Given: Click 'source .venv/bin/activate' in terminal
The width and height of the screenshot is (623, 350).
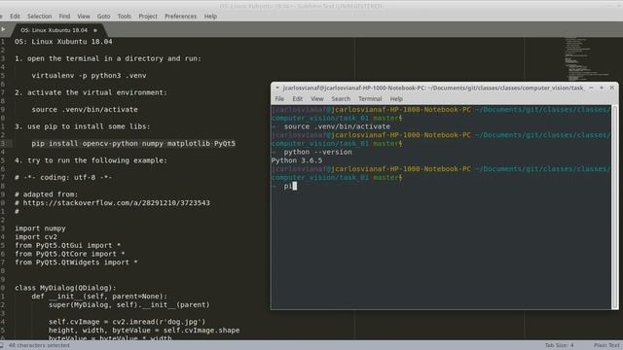Looking at the screenshot, I should coord(337,126).
